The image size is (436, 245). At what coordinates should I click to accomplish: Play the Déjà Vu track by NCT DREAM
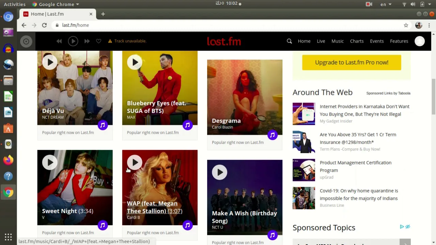point(50,62)
